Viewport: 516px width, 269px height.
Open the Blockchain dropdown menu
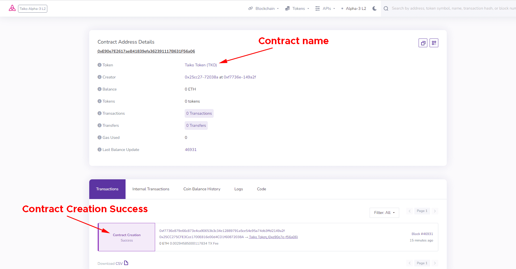(263, 8)
